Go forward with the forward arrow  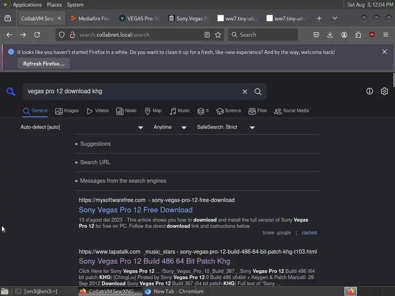pyautogui.click(x=23, y=35)
